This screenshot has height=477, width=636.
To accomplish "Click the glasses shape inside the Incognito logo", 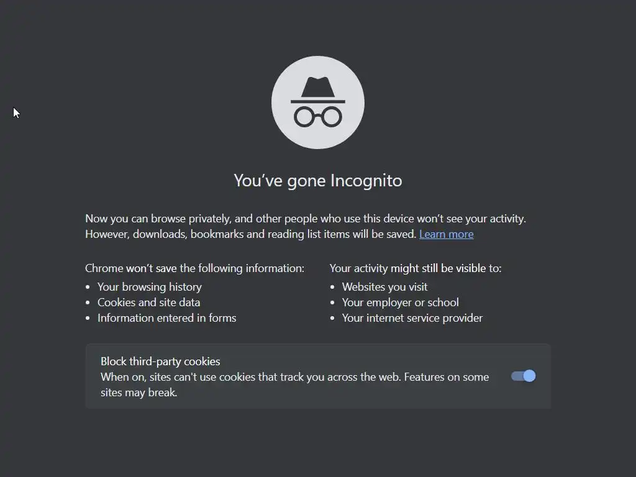I will [x=317, y=117].
